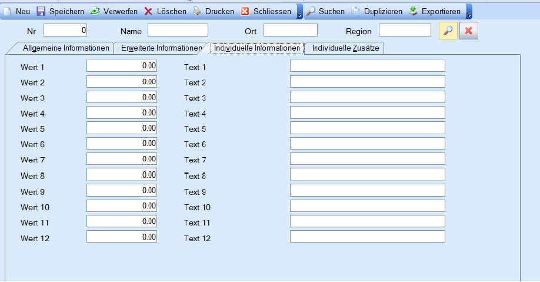
Task: Go to Individuelle Zusätze tab
Action: pos(345,48)
